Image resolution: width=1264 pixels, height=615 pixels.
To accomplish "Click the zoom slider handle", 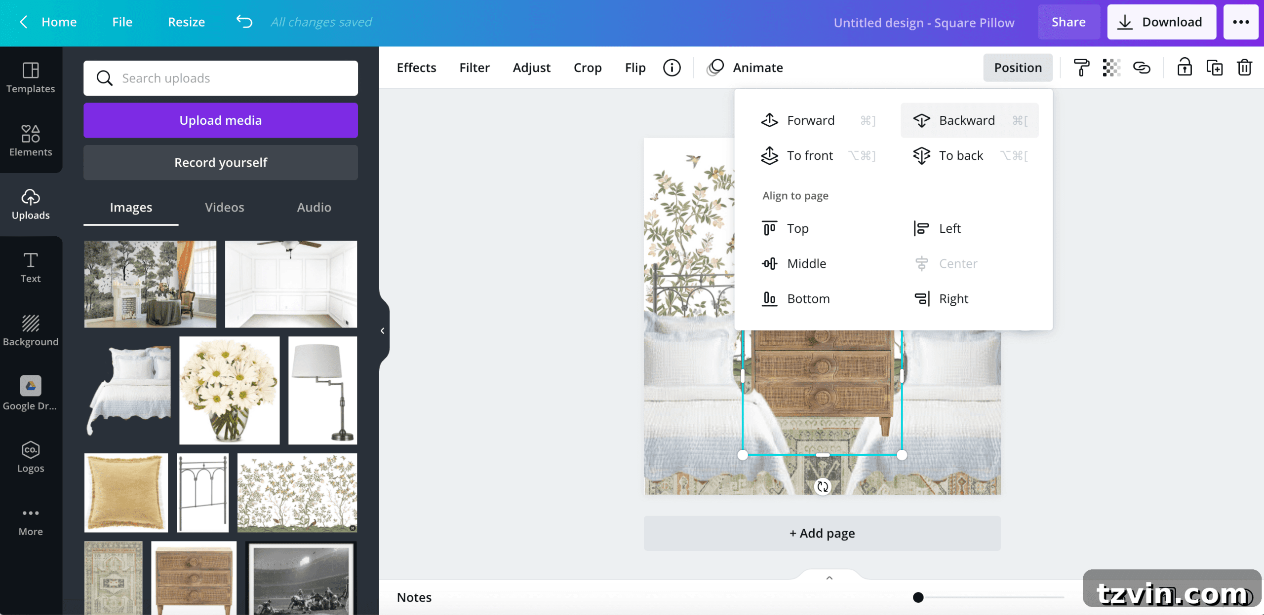I will (918, 597).
